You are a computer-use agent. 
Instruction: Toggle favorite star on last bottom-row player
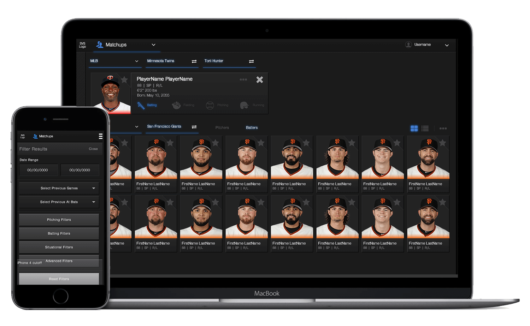pos(442,202)
